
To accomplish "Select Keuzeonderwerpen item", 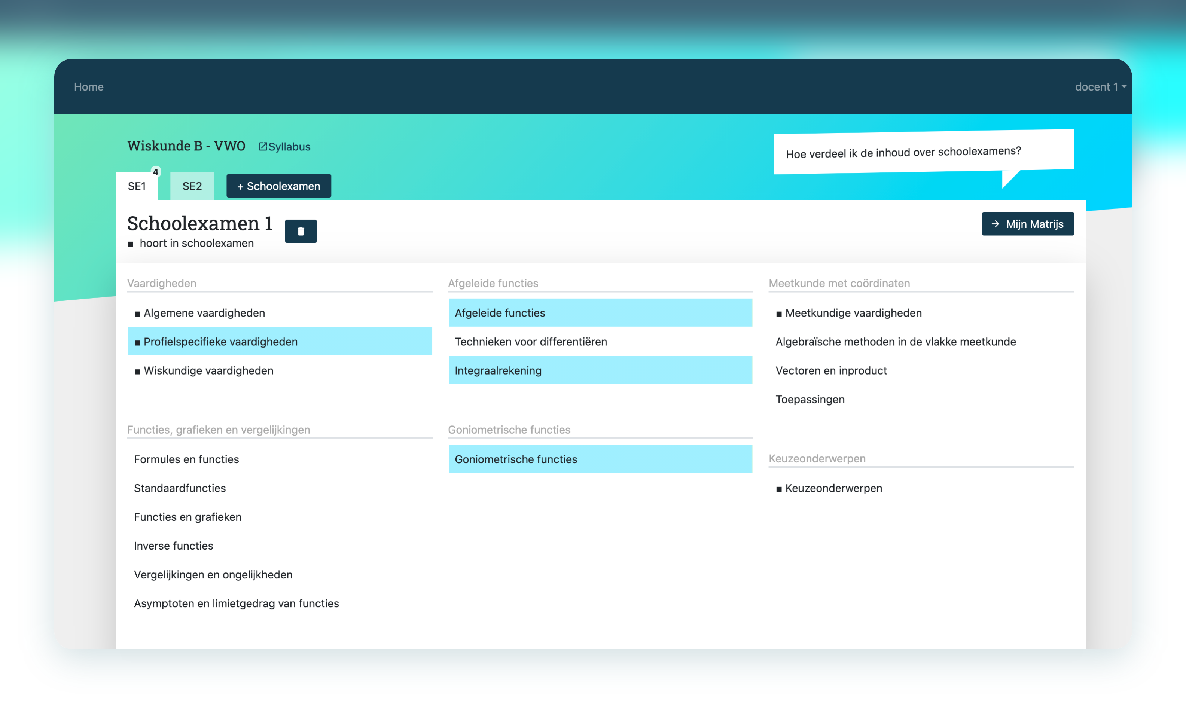I will 833,488.
